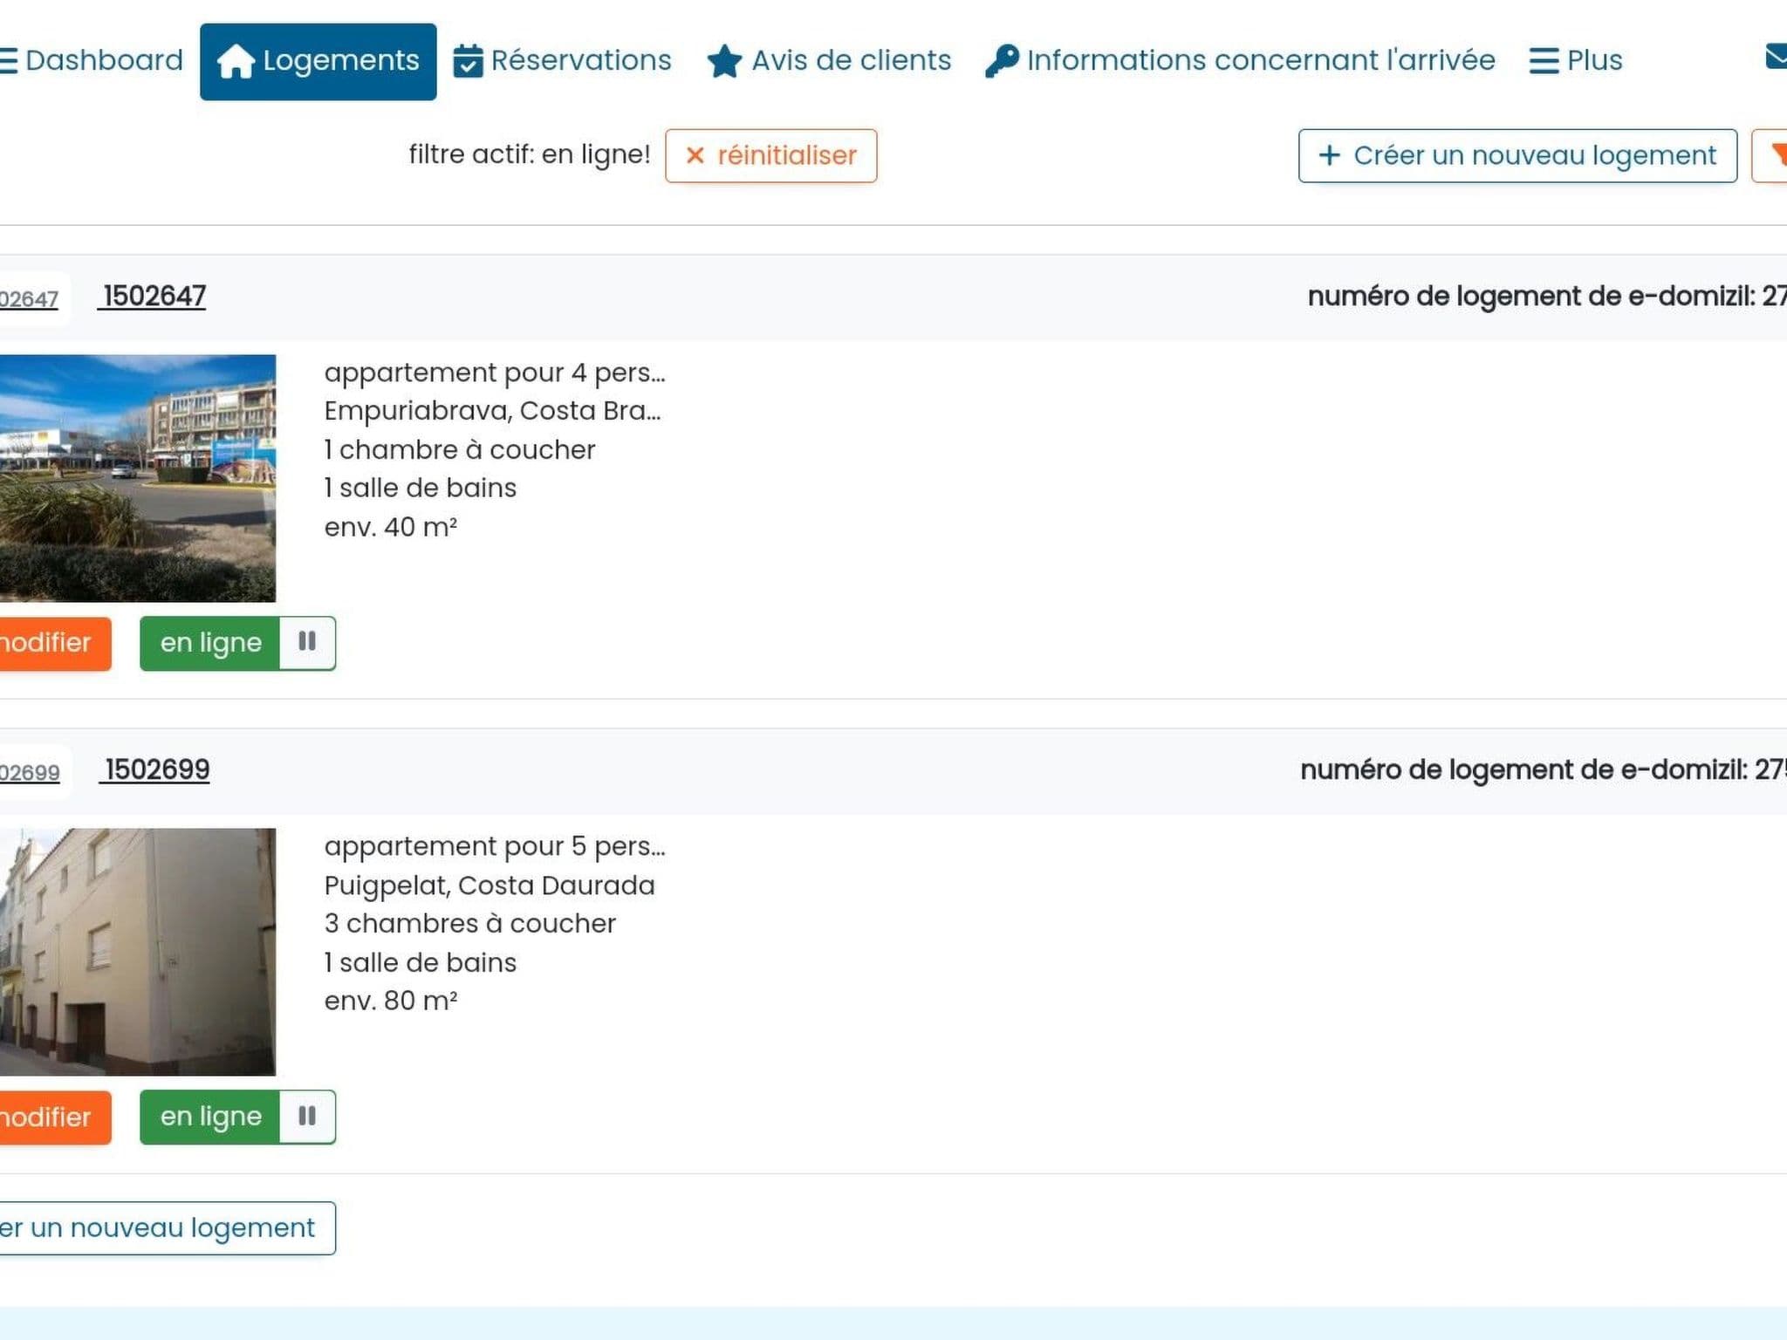Screen dimensions: 1787x1340
Task: Go to the Dashboard tab
Action: 103,61
